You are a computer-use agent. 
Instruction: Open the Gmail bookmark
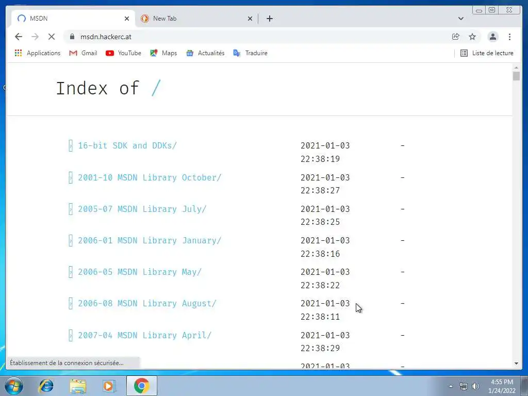(83, 53)
